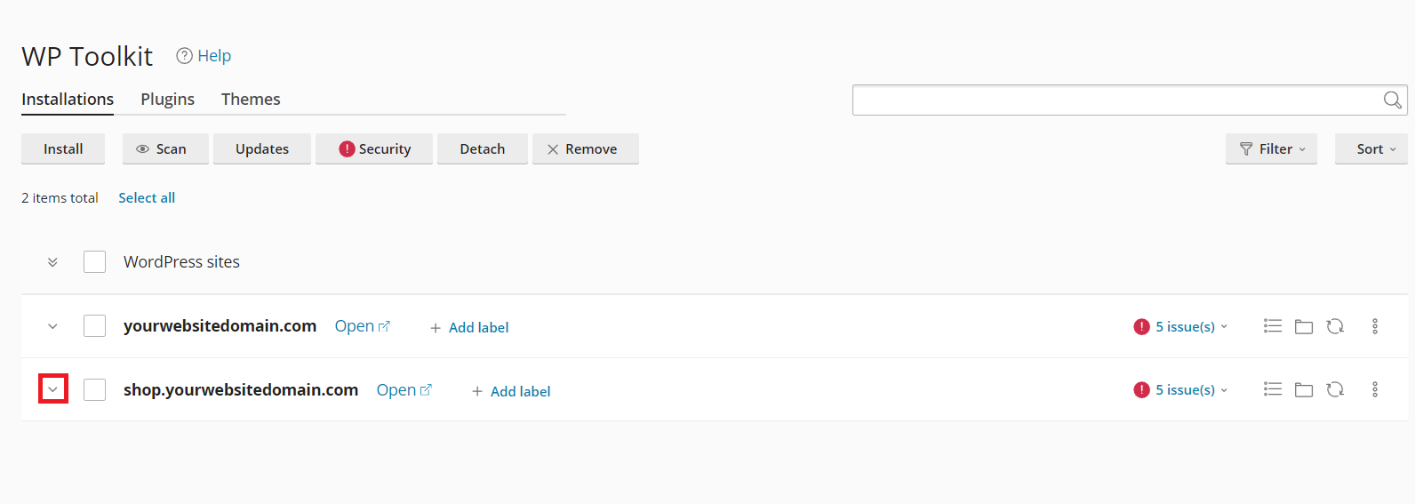Add label to shop.yourwebsitedomain.com
This screenshot has width=1415, height=504.
pyautogui.click(x=511, y=391)
